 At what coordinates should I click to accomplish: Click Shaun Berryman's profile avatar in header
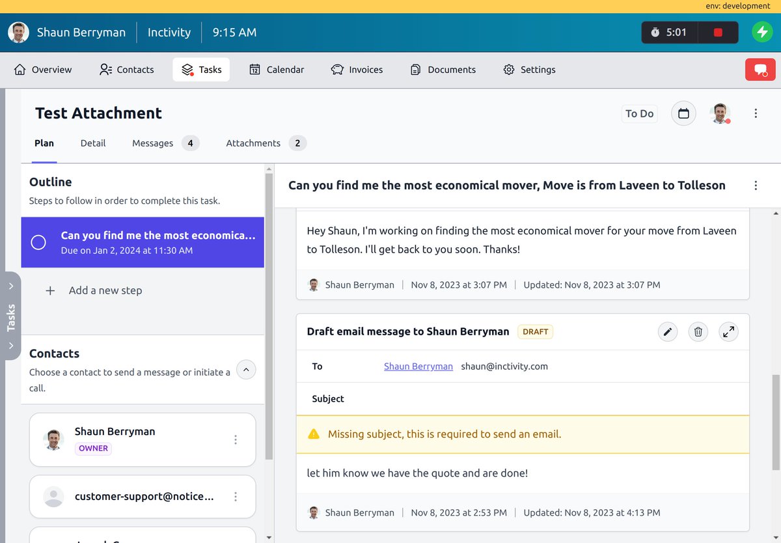coord(18,33)
